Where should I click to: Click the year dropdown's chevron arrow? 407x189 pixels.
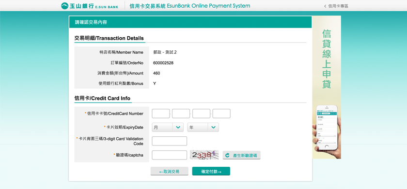tap(213, 127)
